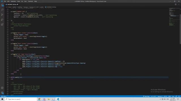Open the Explorer view in the activity bar
The width and height of the screenshot is (181, 101).
tap(2, 5)
